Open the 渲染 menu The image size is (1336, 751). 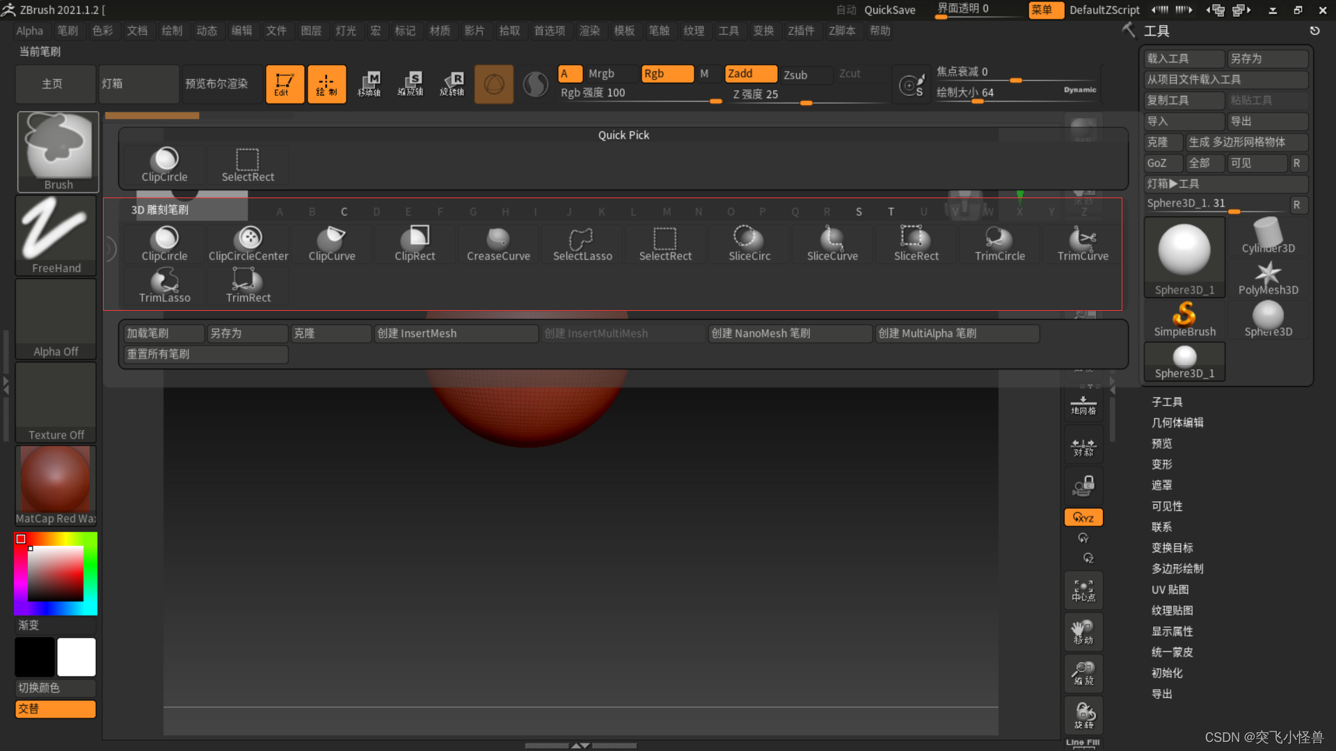pos(589,31)
